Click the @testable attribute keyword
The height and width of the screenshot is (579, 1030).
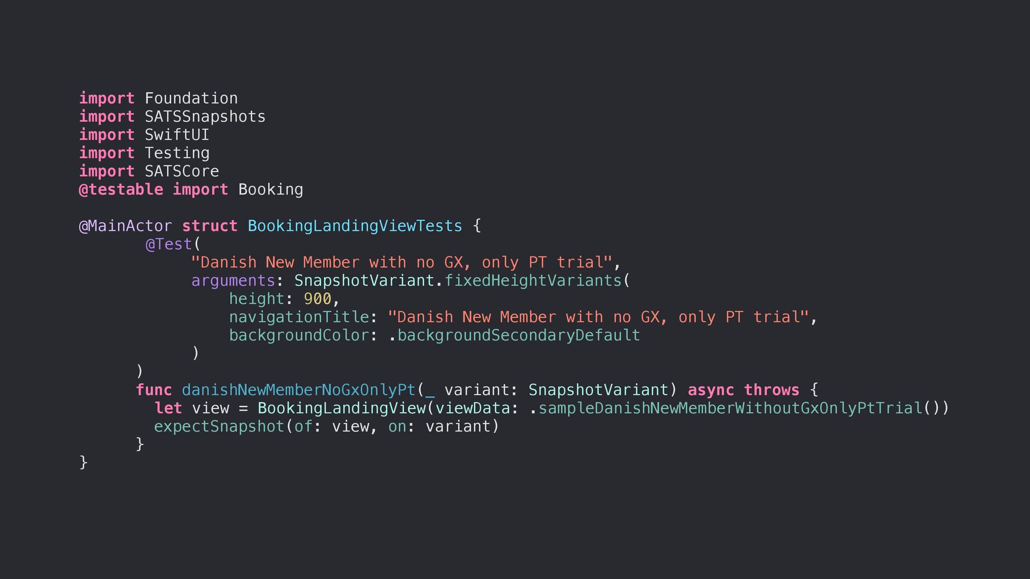[x=121, y=190]
